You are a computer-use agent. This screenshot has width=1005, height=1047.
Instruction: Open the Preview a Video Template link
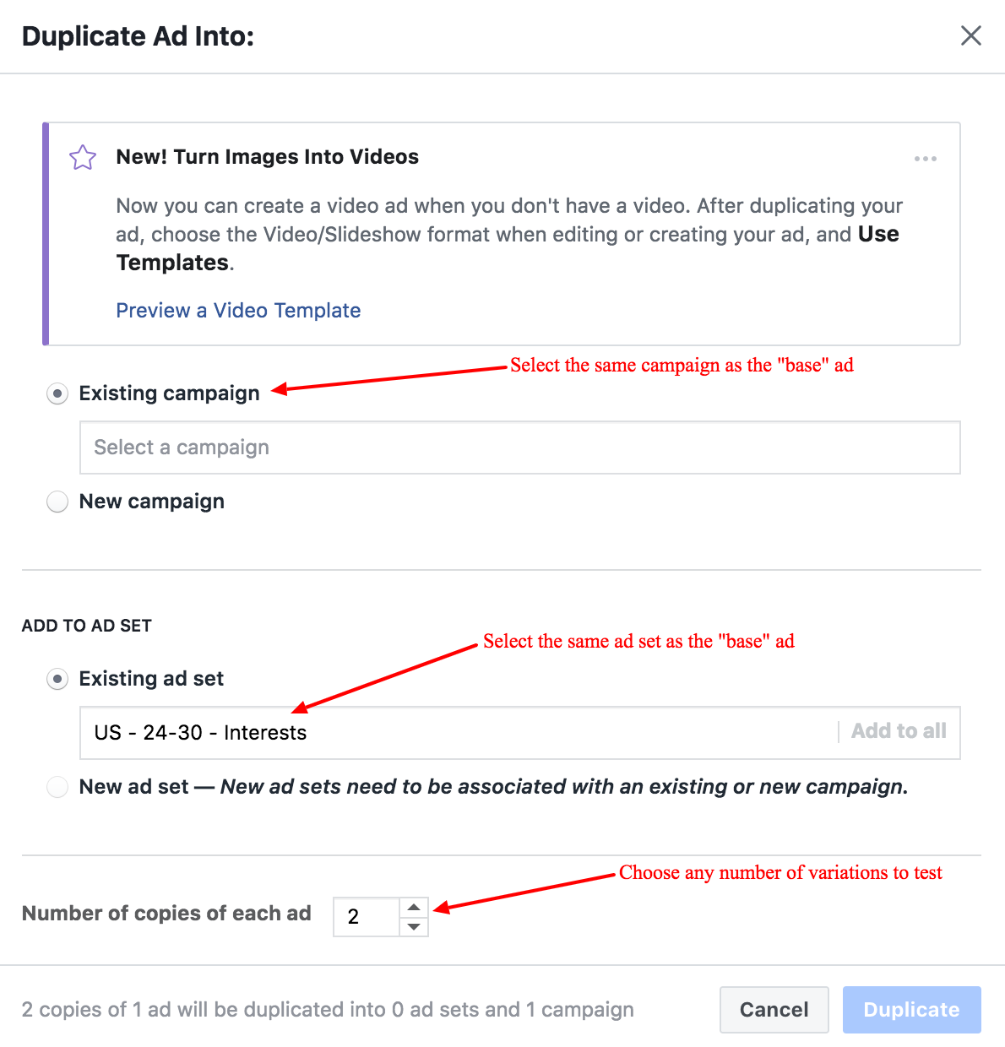[238, 311]
